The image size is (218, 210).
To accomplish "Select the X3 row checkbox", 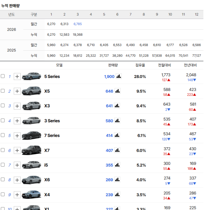I will pyautogui.click(x=3, y=106).
